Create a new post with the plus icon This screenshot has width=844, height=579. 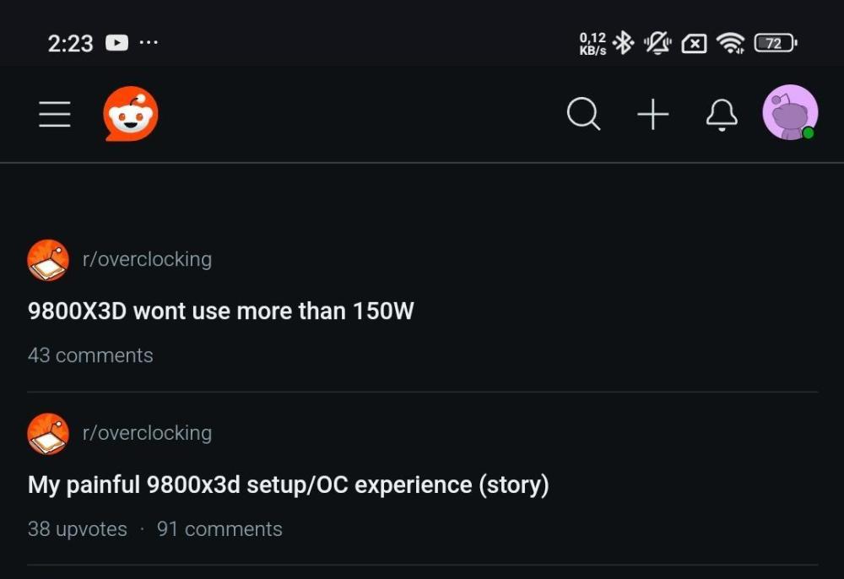pyautogui.click(x=652, y=113)
